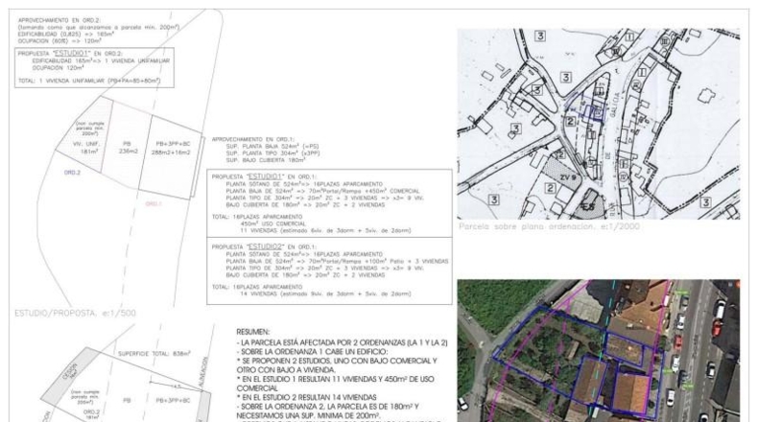The image size is (758, 422).
Task: Click the pink "ORD.1" label on the plot
Action: coord(154,204)
